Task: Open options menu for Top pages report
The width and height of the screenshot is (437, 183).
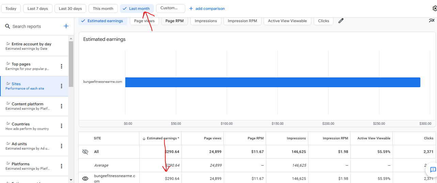Action: click(62, 66)
